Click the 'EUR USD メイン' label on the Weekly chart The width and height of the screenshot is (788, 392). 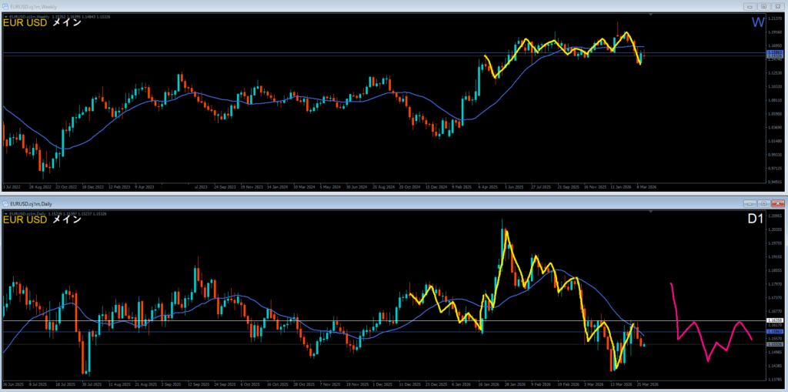[x=42, y=22]
